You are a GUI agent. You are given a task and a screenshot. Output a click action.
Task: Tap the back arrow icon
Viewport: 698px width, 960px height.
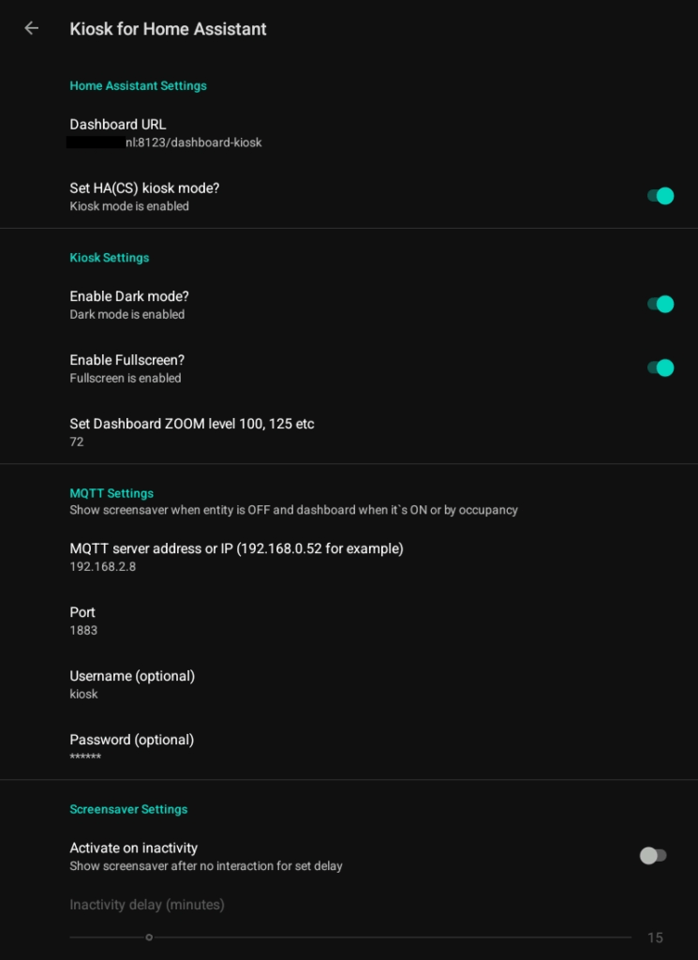click(x=31, y=28)
